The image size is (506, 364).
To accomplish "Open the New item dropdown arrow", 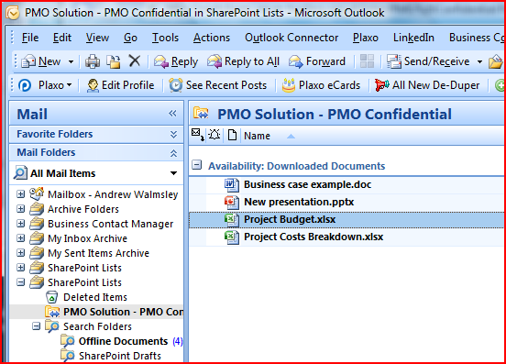I will pyautogui.click(x=71, y=61).
